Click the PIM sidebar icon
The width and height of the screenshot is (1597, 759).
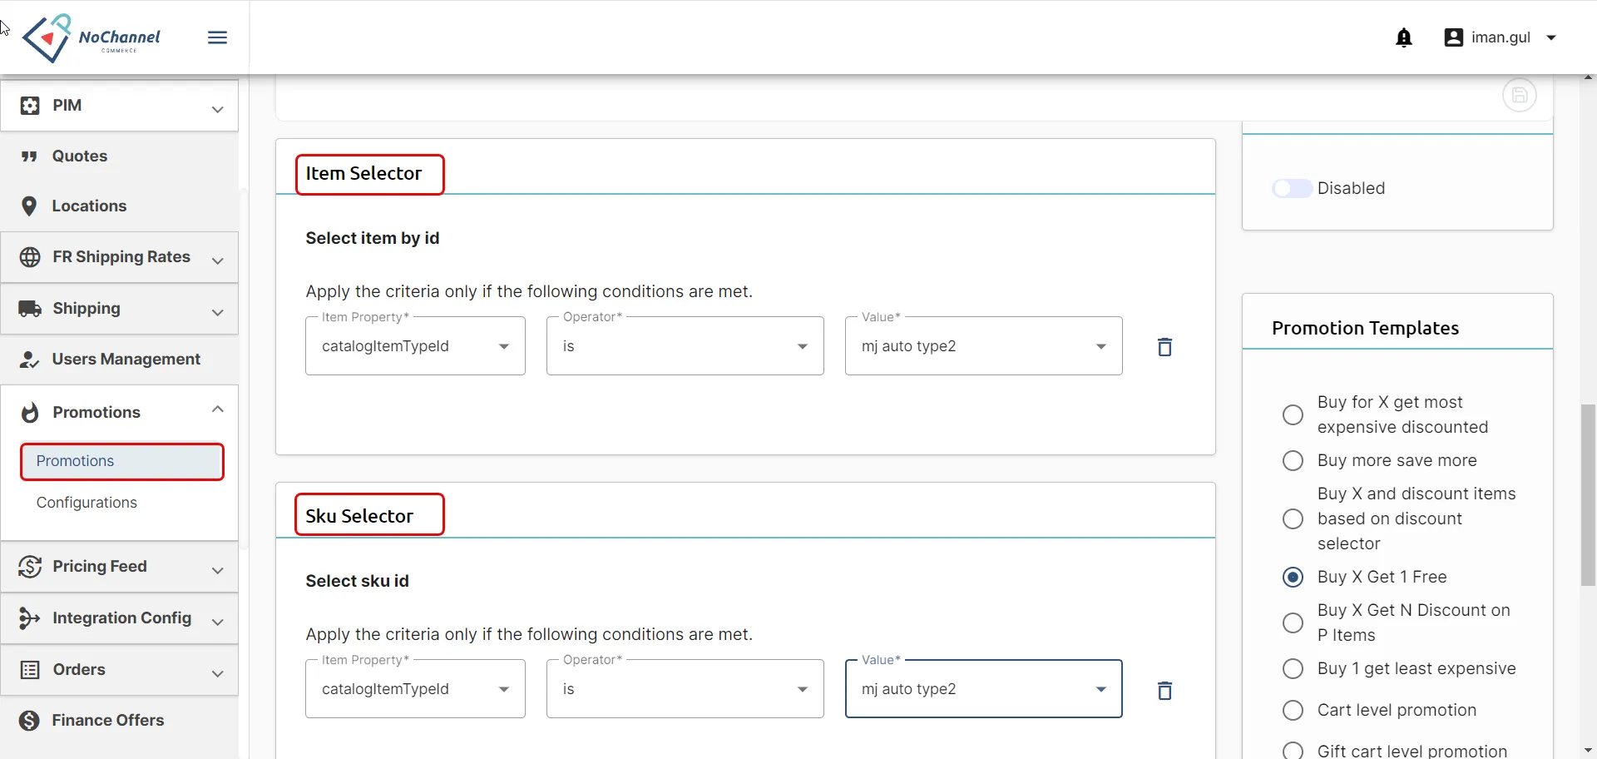pyautogui.click(x=30, y=106)
